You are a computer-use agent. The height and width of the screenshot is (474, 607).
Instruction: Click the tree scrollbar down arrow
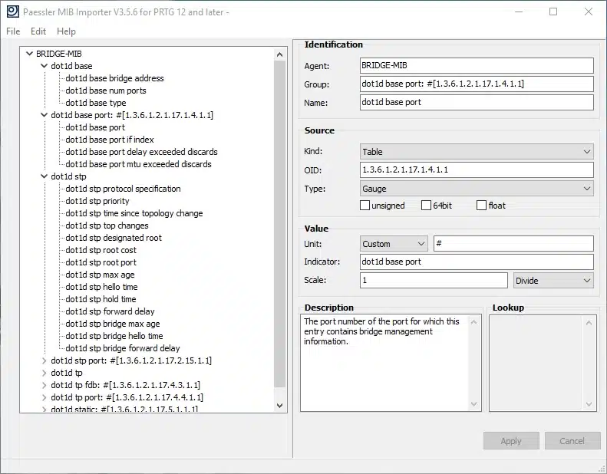pos(280,406)
